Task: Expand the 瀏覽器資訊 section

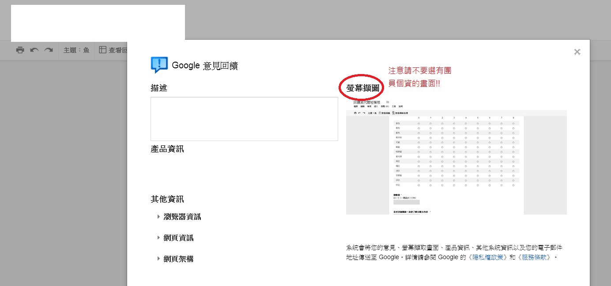Action: point(179,217)
